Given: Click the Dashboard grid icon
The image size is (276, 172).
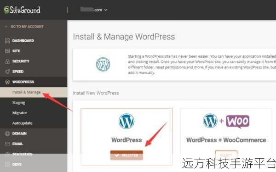Looking at the screenshot, I should click(7, 40).
